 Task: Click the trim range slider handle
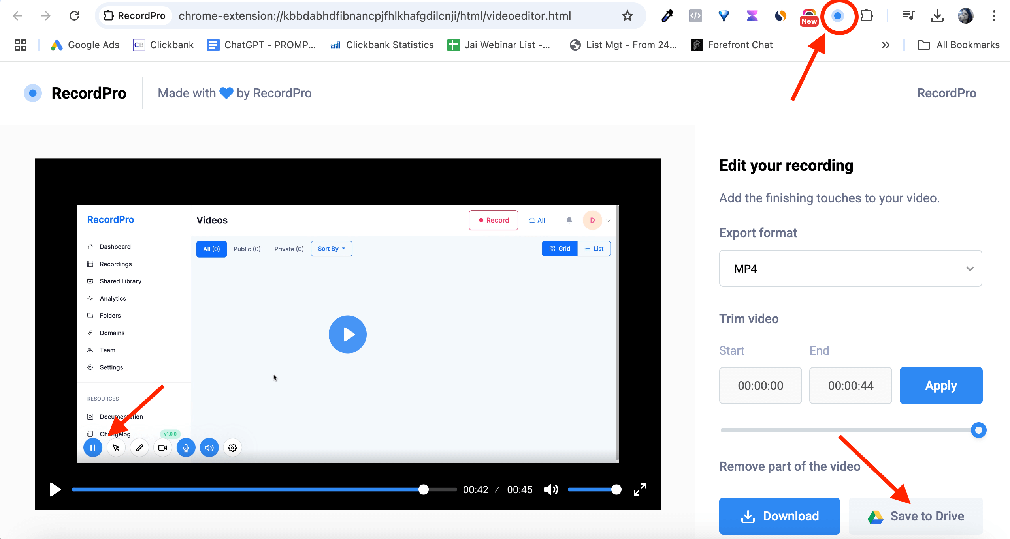tap(978, 430)
